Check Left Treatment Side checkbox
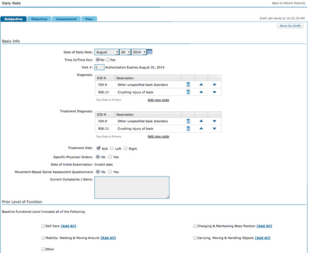The width and height of the screenshot is (311, 253). (112, 148)
